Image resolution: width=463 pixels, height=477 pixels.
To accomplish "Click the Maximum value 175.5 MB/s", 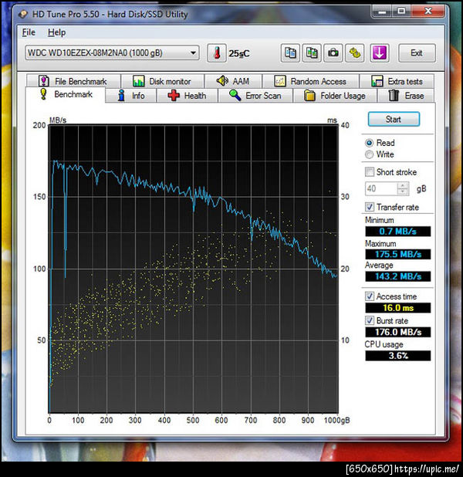I will (x=398, y=254).
